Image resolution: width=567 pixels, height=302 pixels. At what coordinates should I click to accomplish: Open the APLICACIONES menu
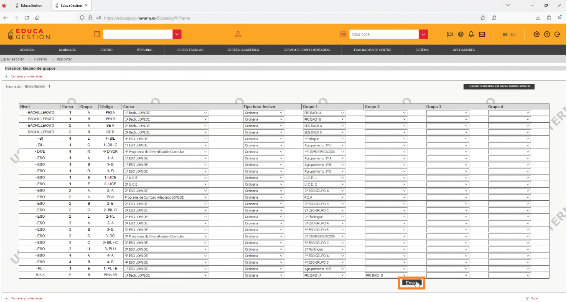point(464,50)
